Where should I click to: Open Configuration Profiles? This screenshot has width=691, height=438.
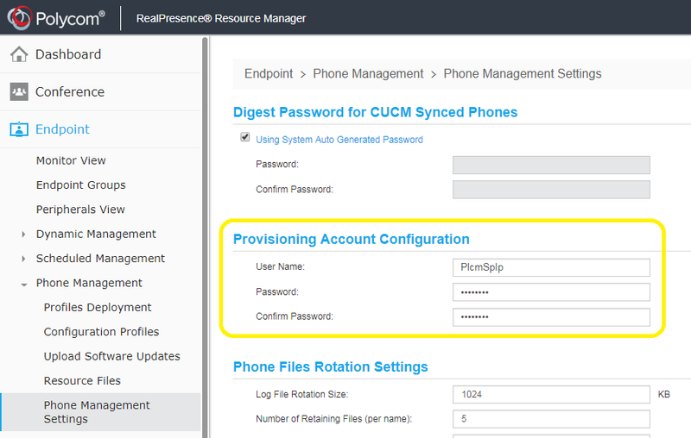[101, 332]
